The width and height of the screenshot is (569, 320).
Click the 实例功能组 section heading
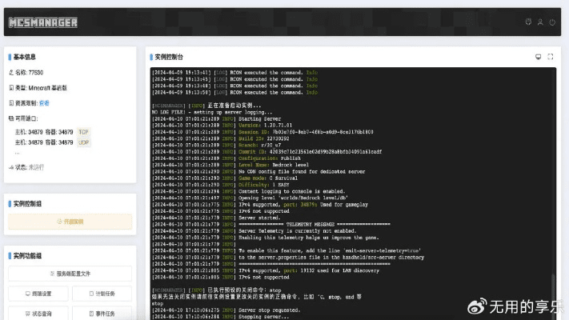27,256
